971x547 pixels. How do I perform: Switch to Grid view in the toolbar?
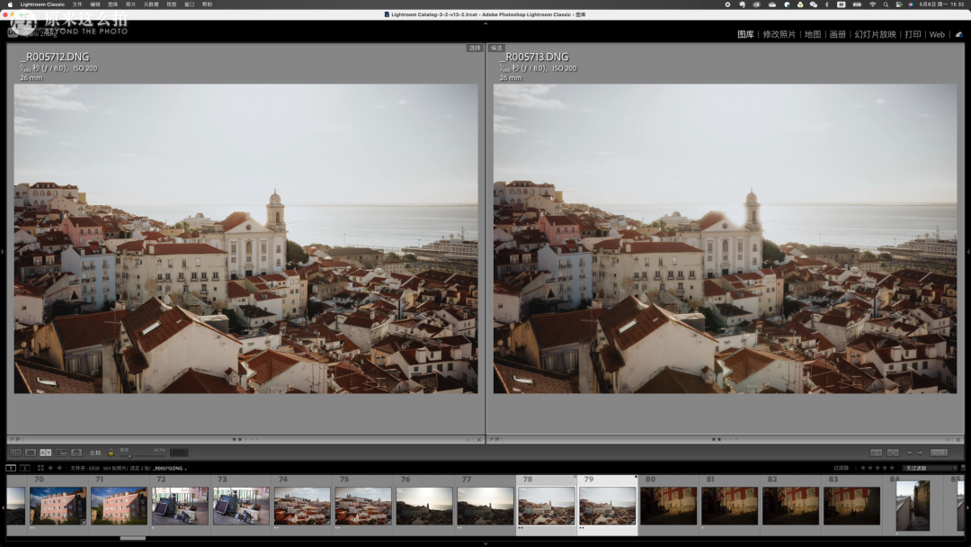[15, 453]
